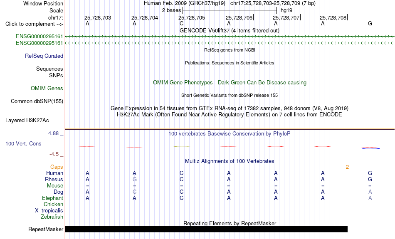Select the Human alignment row label
Viewport: 395px width, 239px height.
(54, 173)
